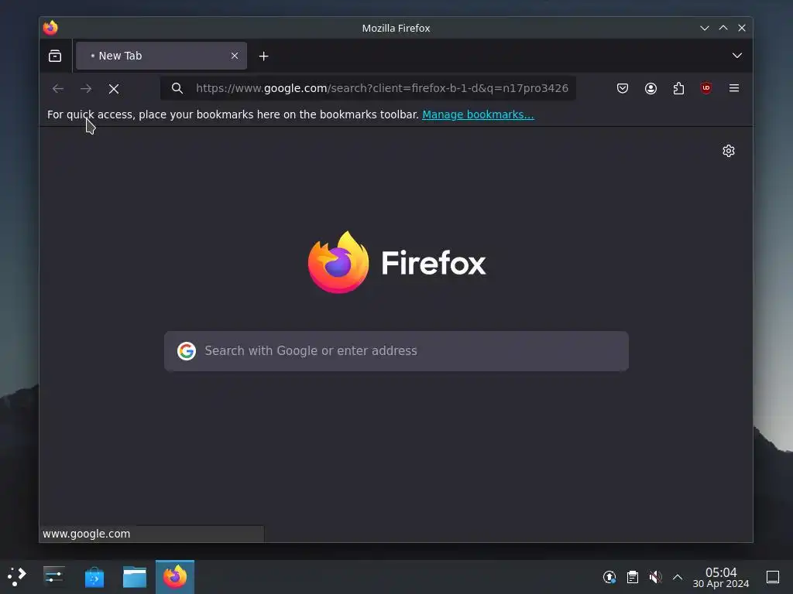Open Firefox account menu
Screen dimensions: 793x594
pos(651,88)
